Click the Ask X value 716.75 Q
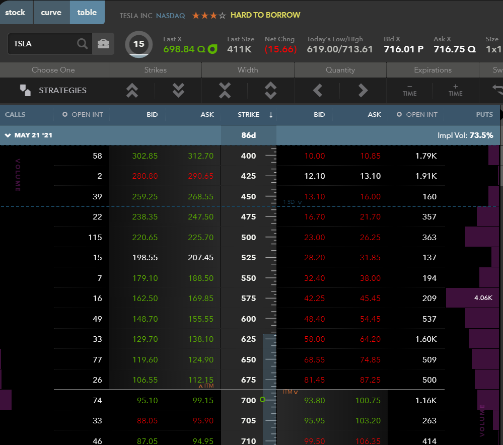This screenshot has height=445, width=503. [x=455, y=49]
